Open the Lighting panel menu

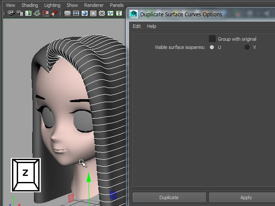click(x=52, y=5)
